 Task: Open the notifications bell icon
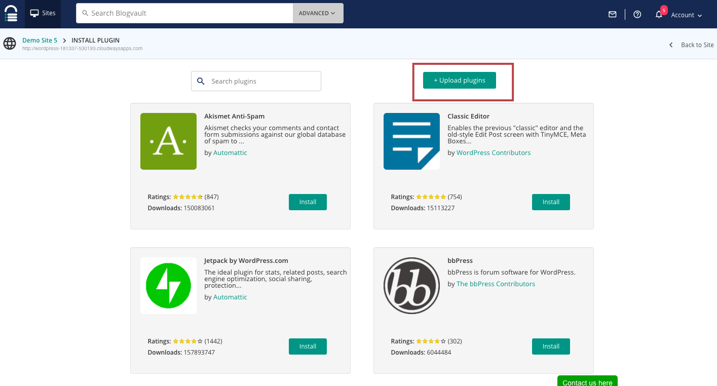pos(659,15)
